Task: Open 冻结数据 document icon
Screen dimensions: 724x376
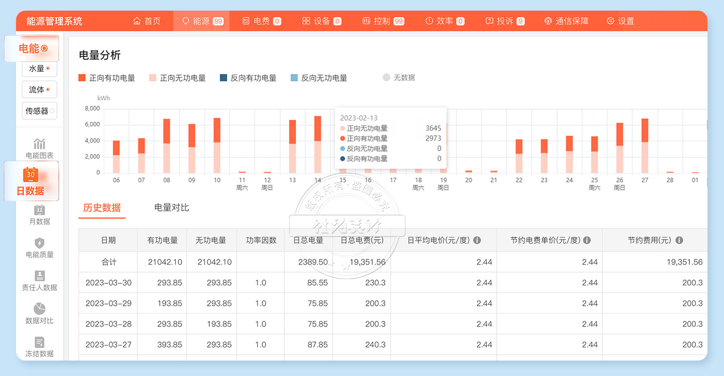Action: pyautogui.click(x=39, y=342)
